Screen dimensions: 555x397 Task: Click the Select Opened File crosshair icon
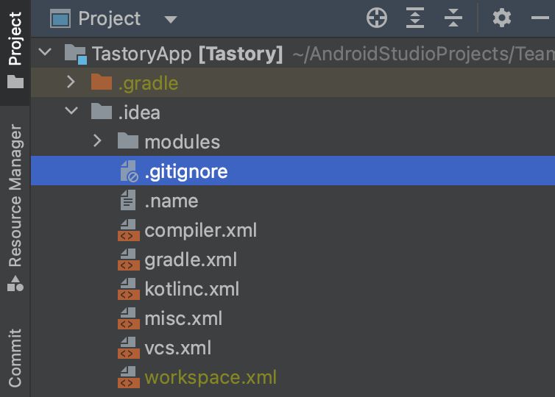point(377,18)
